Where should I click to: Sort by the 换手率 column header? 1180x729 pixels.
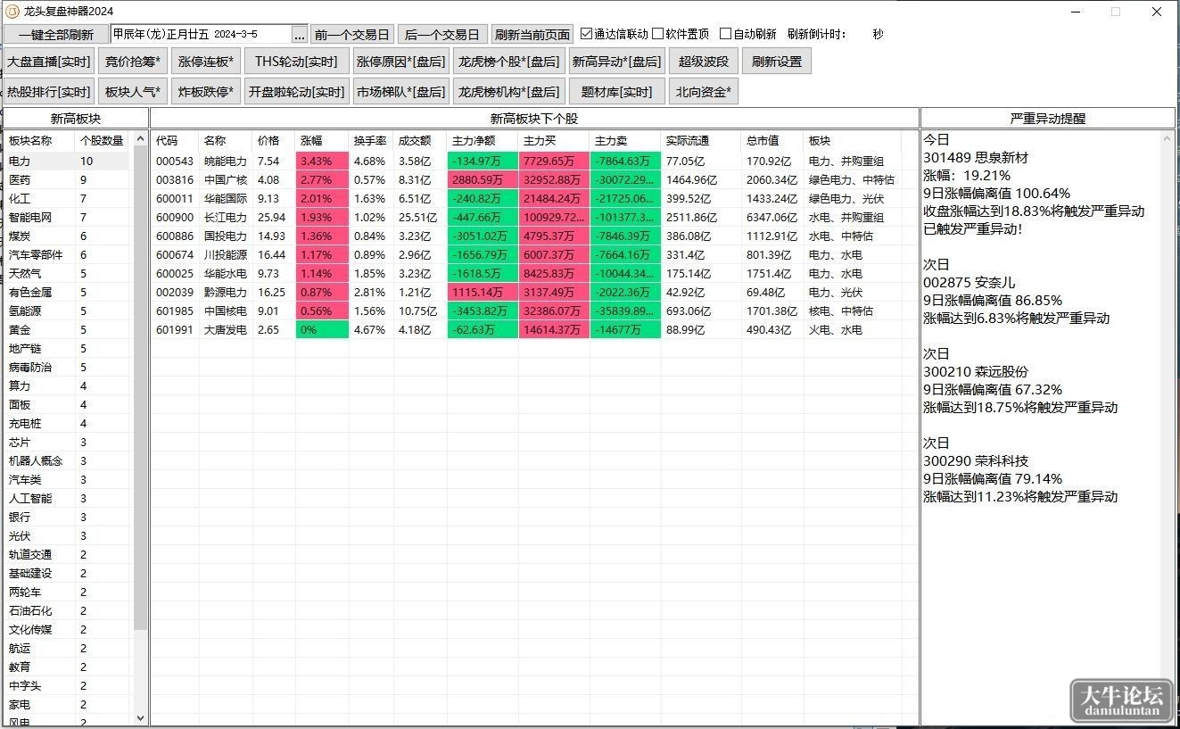[371, 141]
